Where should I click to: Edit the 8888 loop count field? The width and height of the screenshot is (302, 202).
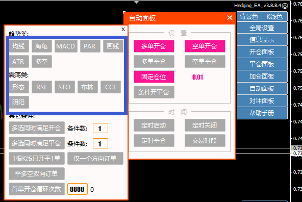tap(78, 189)
